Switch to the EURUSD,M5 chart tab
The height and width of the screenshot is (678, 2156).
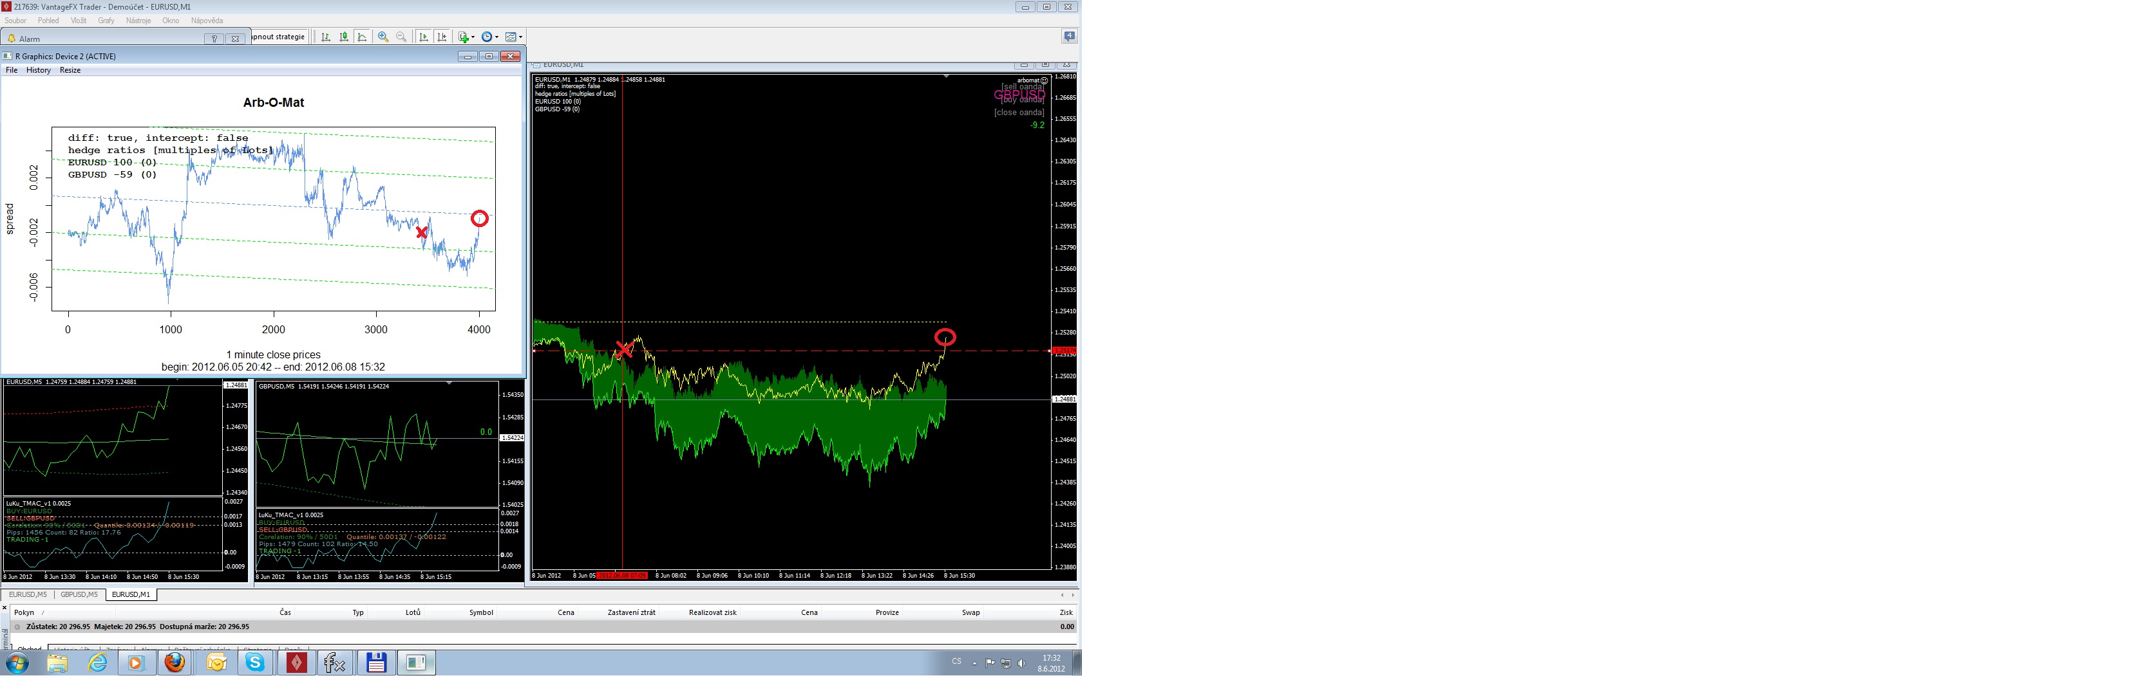tap(28, 595)
